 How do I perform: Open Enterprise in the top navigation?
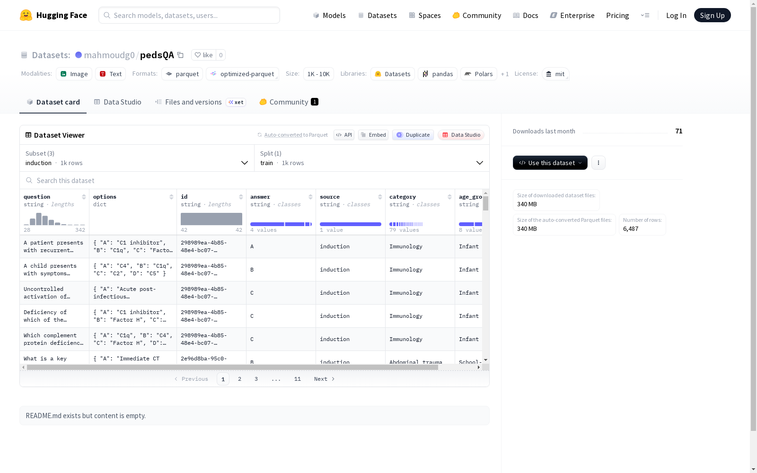coord(572,15)
